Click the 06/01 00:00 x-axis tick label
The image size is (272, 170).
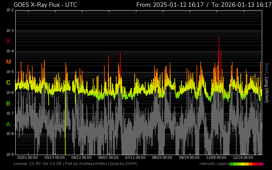click(x=108, y=157)
